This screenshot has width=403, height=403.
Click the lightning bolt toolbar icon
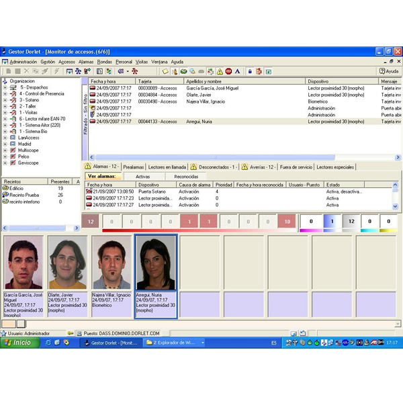pyautogui.click(x=56, y=71)
